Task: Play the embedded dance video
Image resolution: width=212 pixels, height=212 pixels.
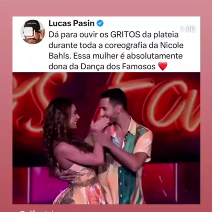Action: tap(106, 138)
